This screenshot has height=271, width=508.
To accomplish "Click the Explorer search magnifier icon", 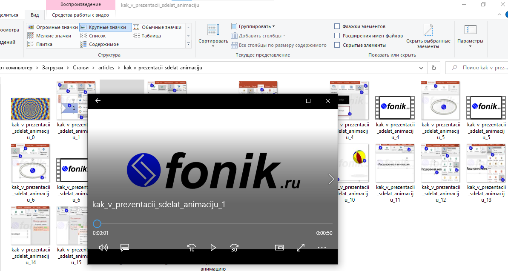I will pos(454,68).
